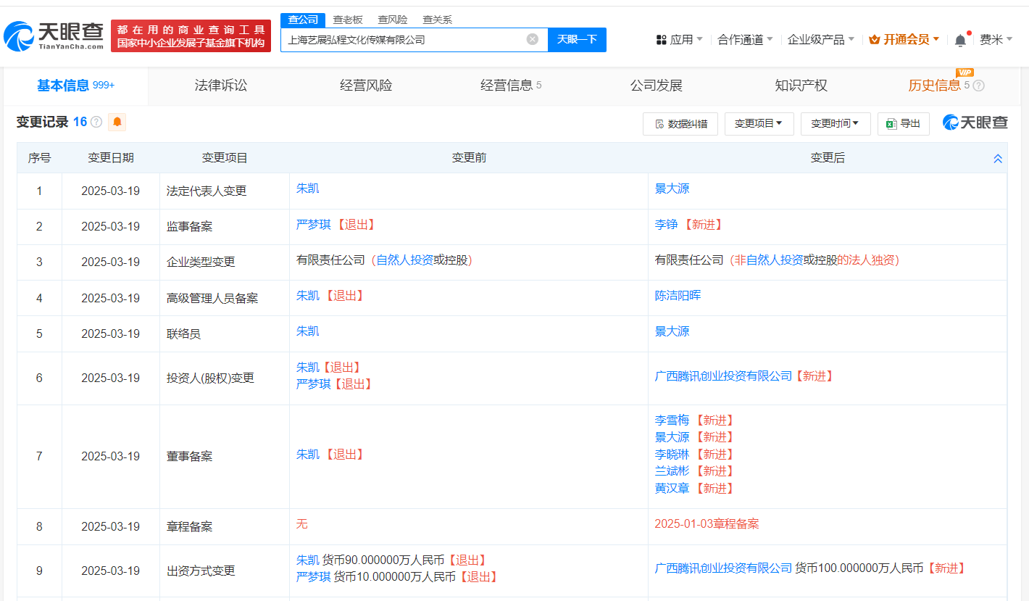Click the 数据纠错 button
Image resolution: width=1029 pixels, height=601 pixels.
click(x=680, y=123)
